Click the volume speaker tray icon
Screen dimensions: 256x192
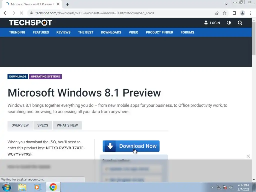coord(231,187)
